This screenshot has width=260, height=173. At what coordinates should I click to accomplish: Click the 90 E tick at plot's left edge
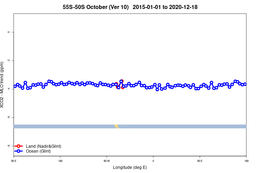tap(14, 161)
